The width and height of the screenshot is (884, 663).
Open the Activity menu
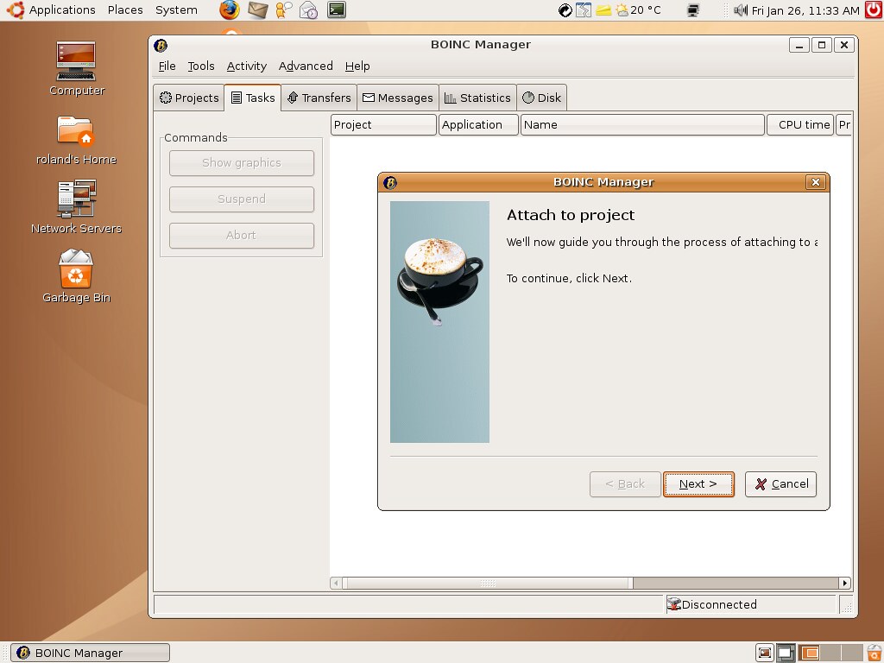click(246, 66)
